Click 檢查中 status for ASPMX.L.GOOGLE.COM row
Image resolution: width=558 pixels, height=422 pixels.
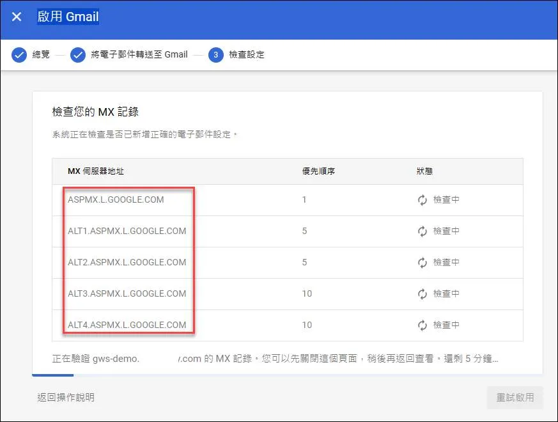point(446,199)
